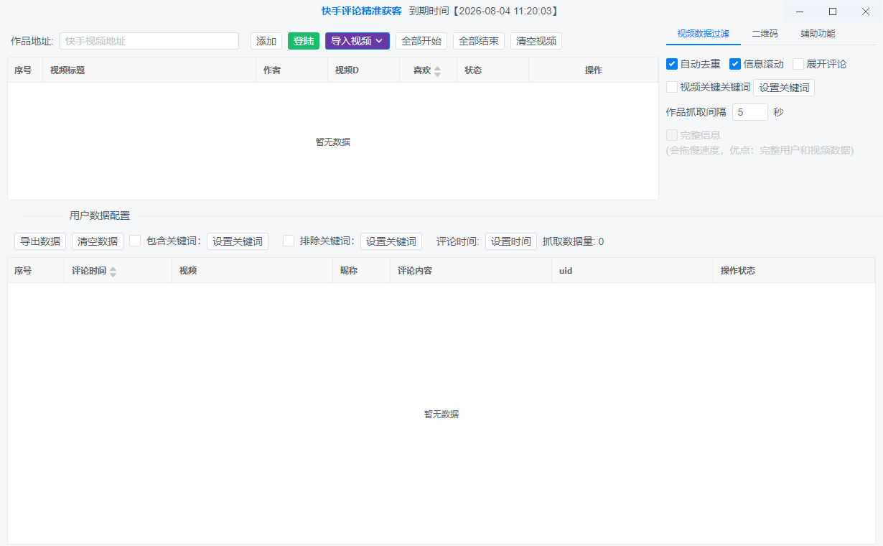Click the 操作状态 column header
The image size is (883, 546).
[794, 271]
